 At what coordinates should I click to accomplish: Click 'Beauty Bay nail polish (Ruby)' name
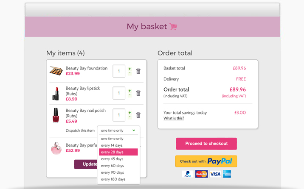point(86,113)
